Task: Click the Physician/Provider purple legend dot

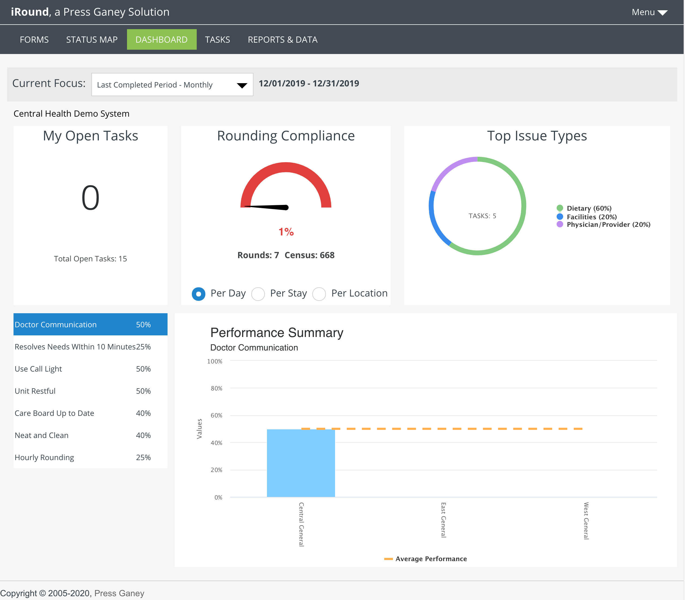Action: pos(560,224)
